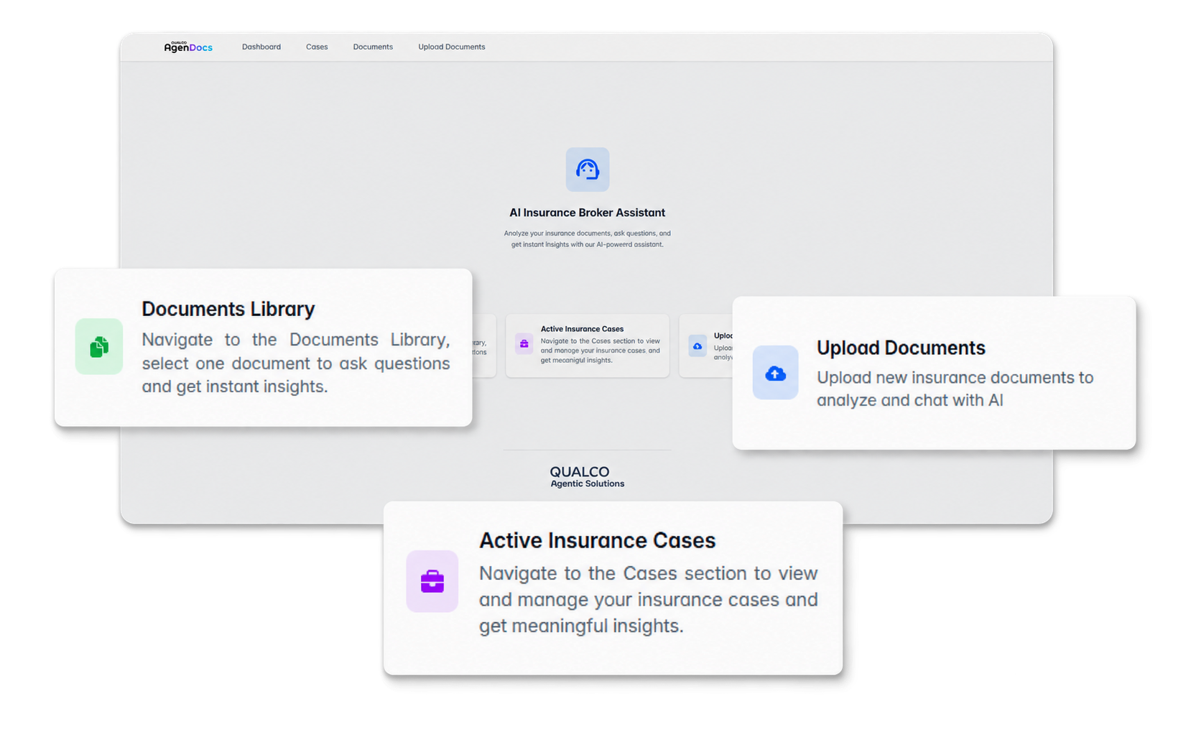Click 'get meaningful insights.' text in large card
Viewport: 1196px width, 732px height.
581,626
